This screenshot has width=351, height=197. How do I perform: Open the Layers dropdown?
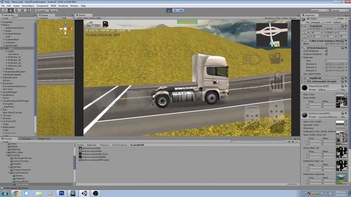320,10
